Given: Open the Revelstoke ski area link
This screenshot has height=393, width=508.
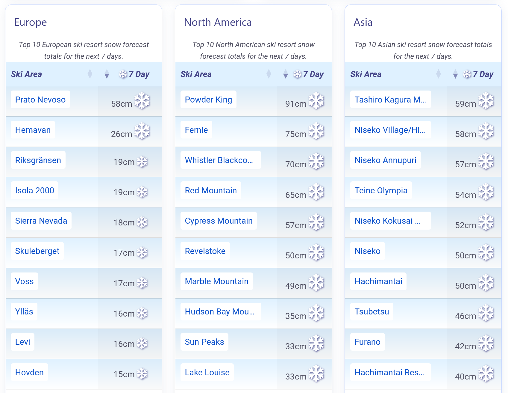Looking at the screenshot, I should [x=205, y=251].
